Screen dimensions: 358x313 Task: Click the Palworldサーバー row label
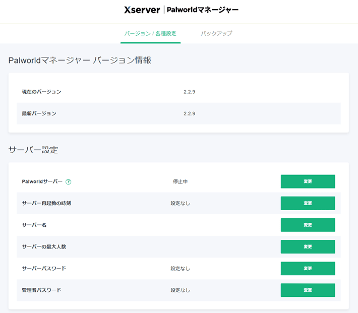42,181
